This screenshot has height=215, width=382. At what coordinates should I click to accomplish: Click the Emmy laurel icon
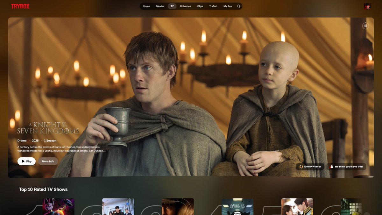pyautogui.click(x=301, y=167)
